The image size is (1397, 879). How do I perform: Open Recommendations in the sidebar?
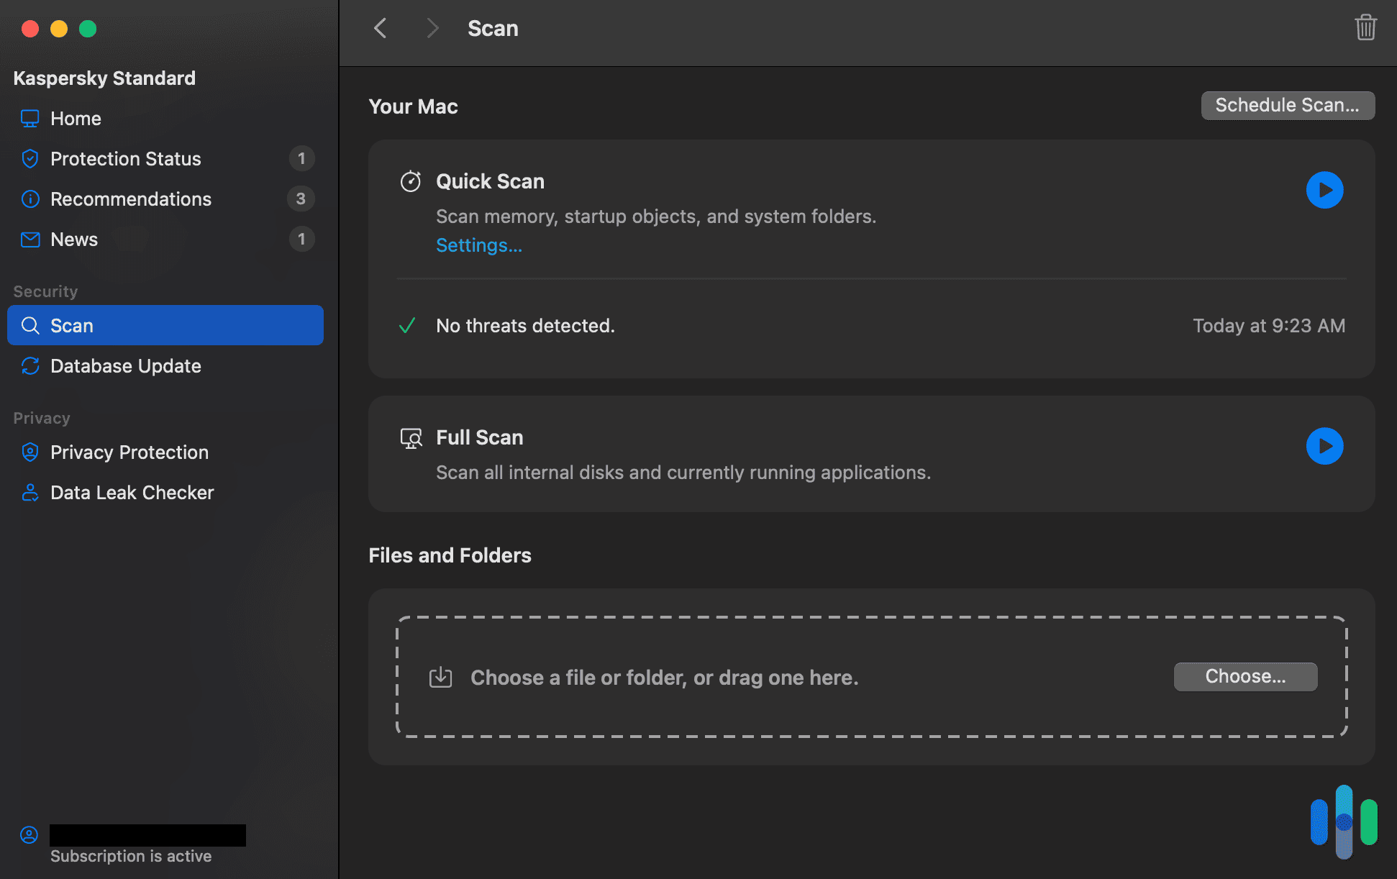click(130, 199)
